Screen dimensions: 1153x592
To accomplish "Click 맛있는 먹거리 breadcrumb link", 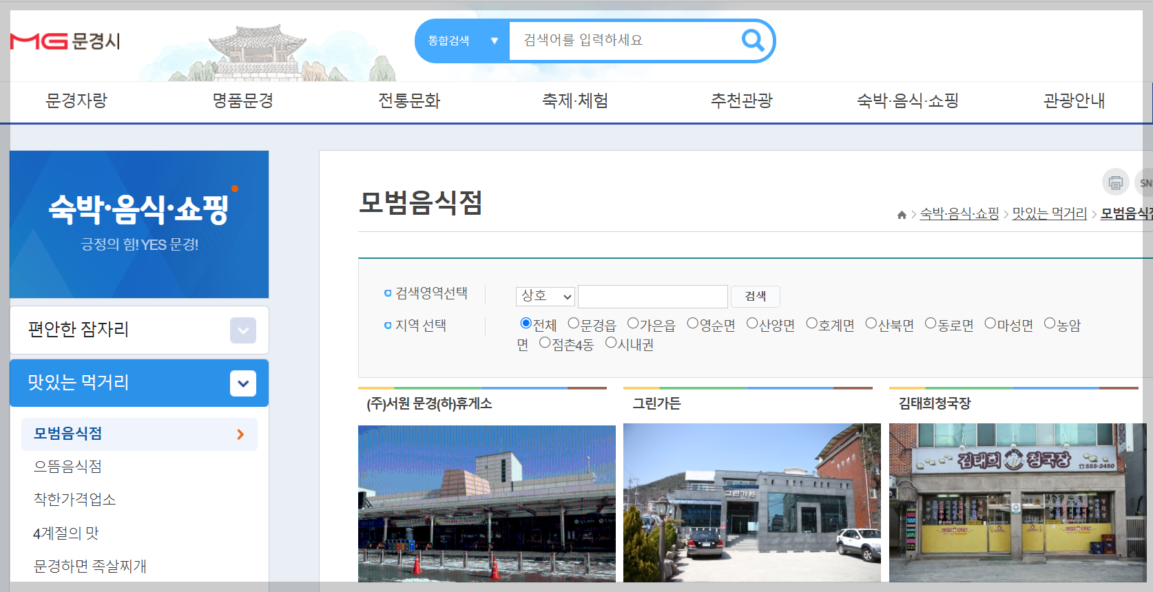I will coord(1050,214).
